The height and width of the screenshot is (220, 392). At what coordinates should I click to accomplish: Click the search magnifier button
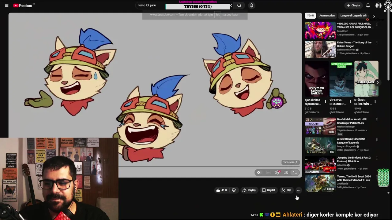point(239,5)
